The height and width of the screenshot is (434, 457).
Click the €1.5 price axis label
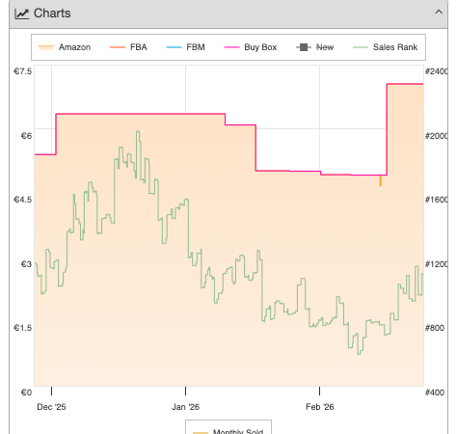pos(22,328)
